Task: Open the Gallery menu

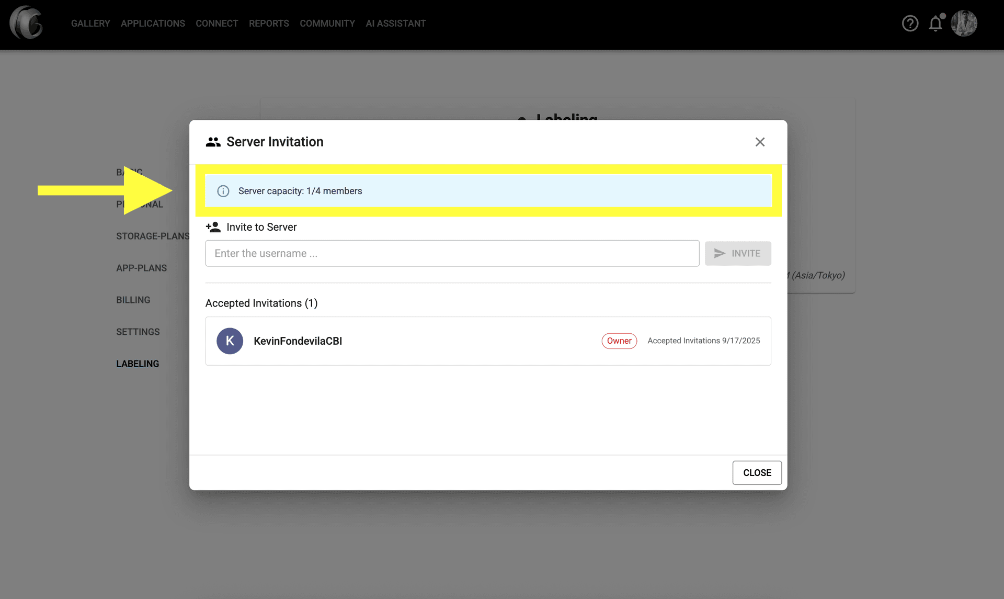Action: click(90, 24)
